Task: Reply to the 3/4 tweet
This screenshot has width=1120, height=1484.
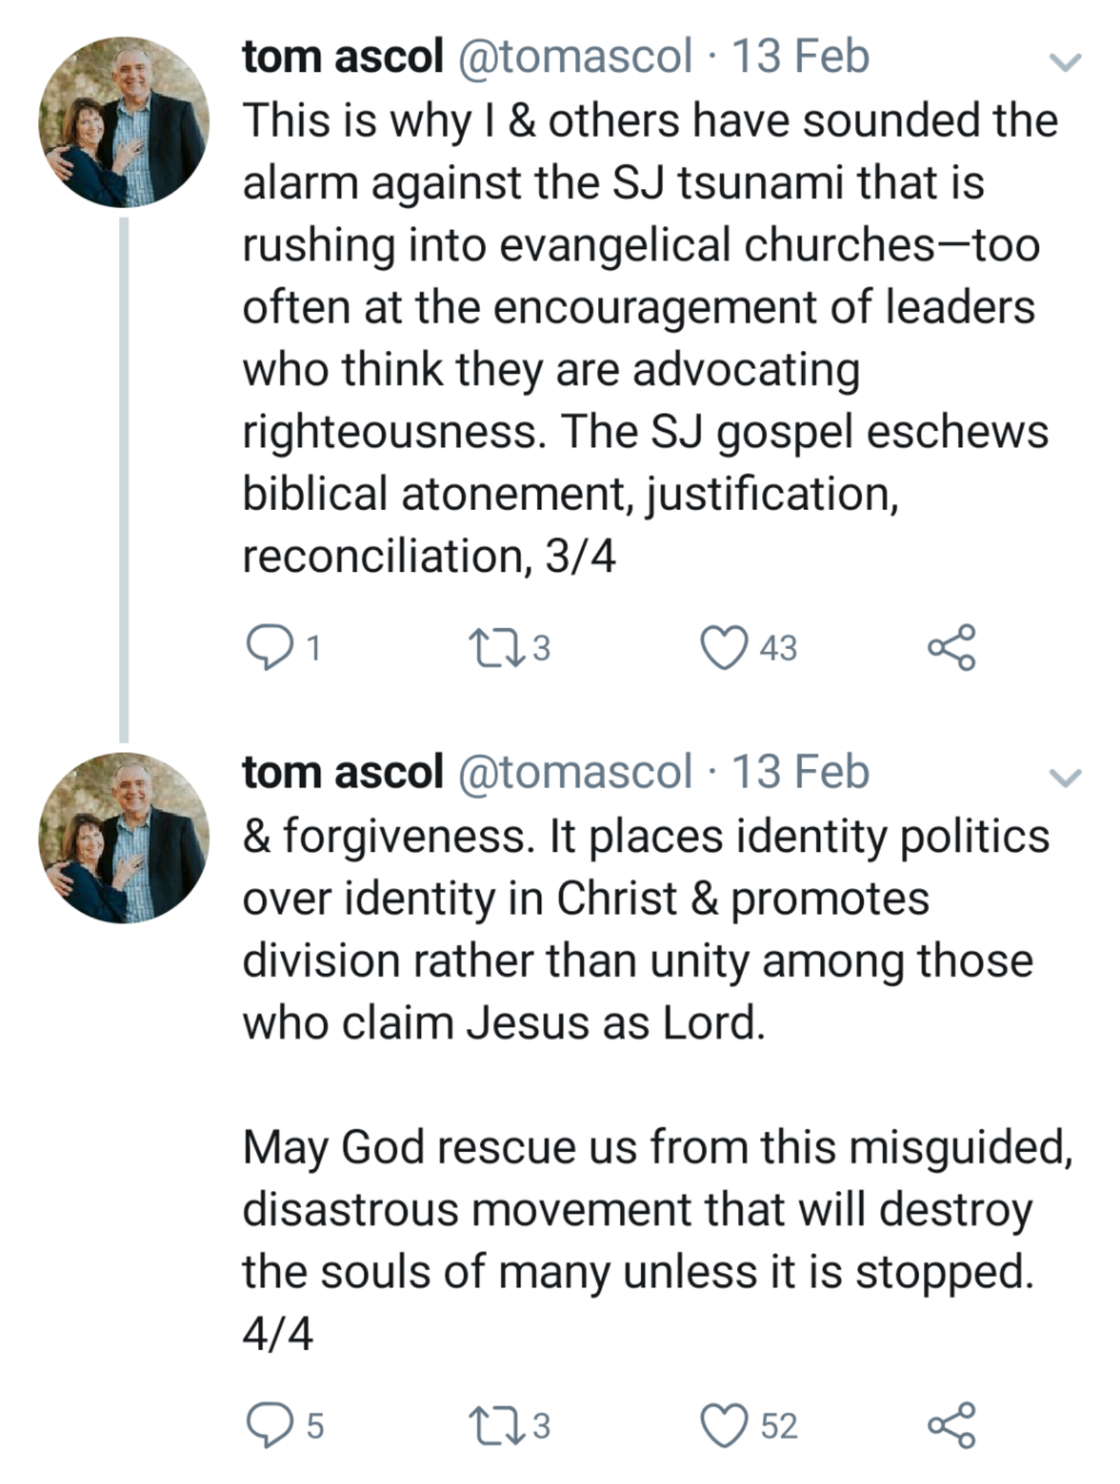Action: pos(267,647)
